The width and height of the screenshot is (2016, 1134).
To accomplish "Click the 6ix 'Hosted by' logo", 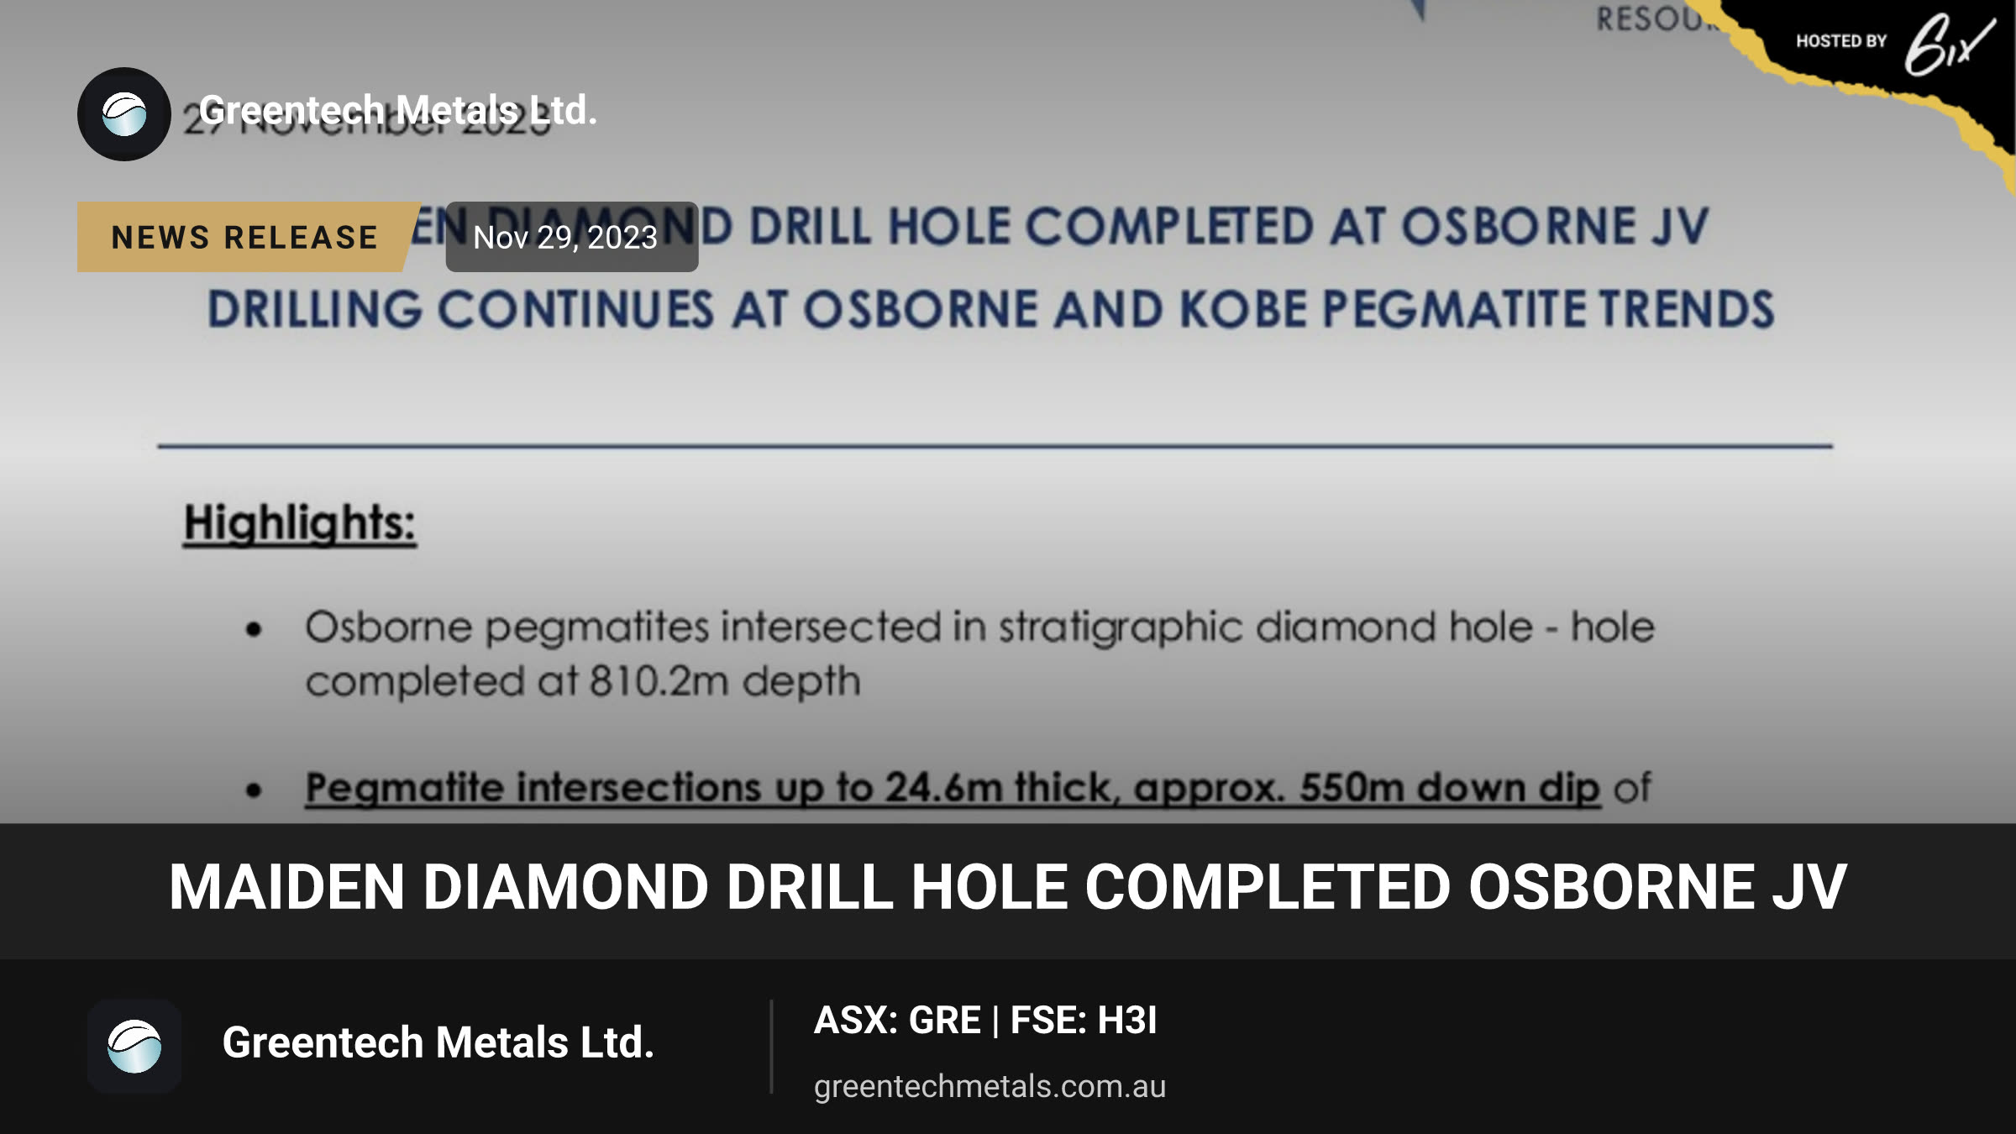I will 1896,44.
